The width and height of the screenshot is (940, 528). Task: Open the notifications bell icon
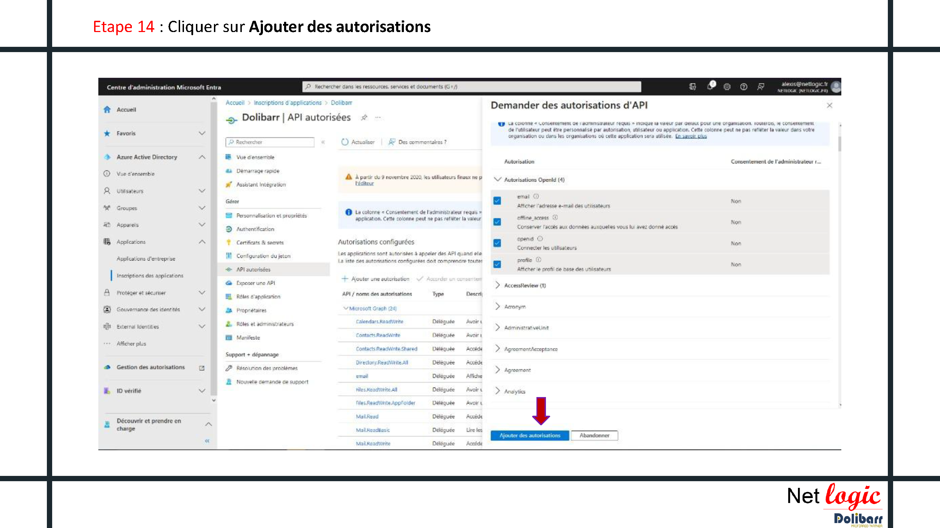tap(710, 86)
